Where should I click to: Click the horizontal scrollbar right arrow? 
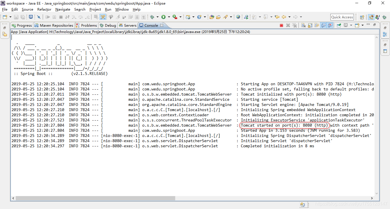point(372,198)
